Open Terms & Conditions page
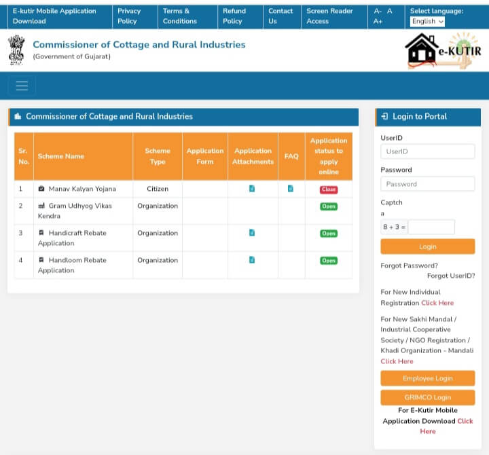Viewport: 489px width, 455px height. 180,16
